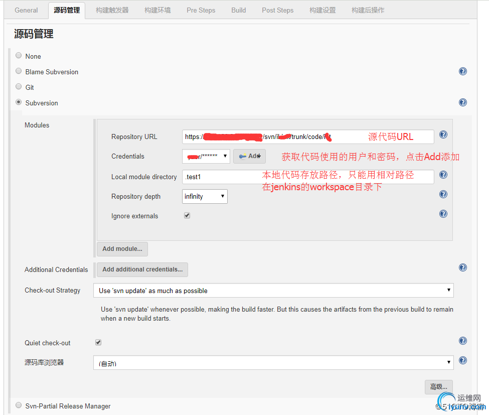Show help for Ignore externals
This screenshot has width=489, height=415.
click(x=443, y=214)
